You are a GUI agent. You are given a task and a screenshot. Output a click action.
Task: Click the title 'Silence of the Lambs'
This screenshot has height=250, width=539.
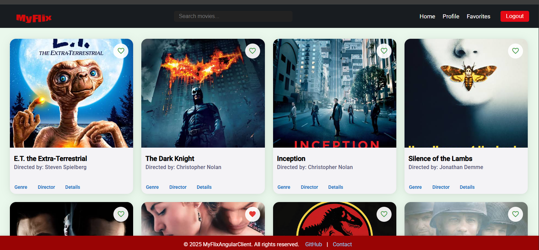click(x=440, y=159)
